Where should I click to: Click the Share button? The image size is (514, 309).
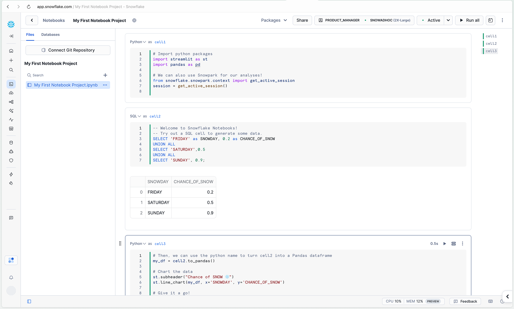click(302, 20)
